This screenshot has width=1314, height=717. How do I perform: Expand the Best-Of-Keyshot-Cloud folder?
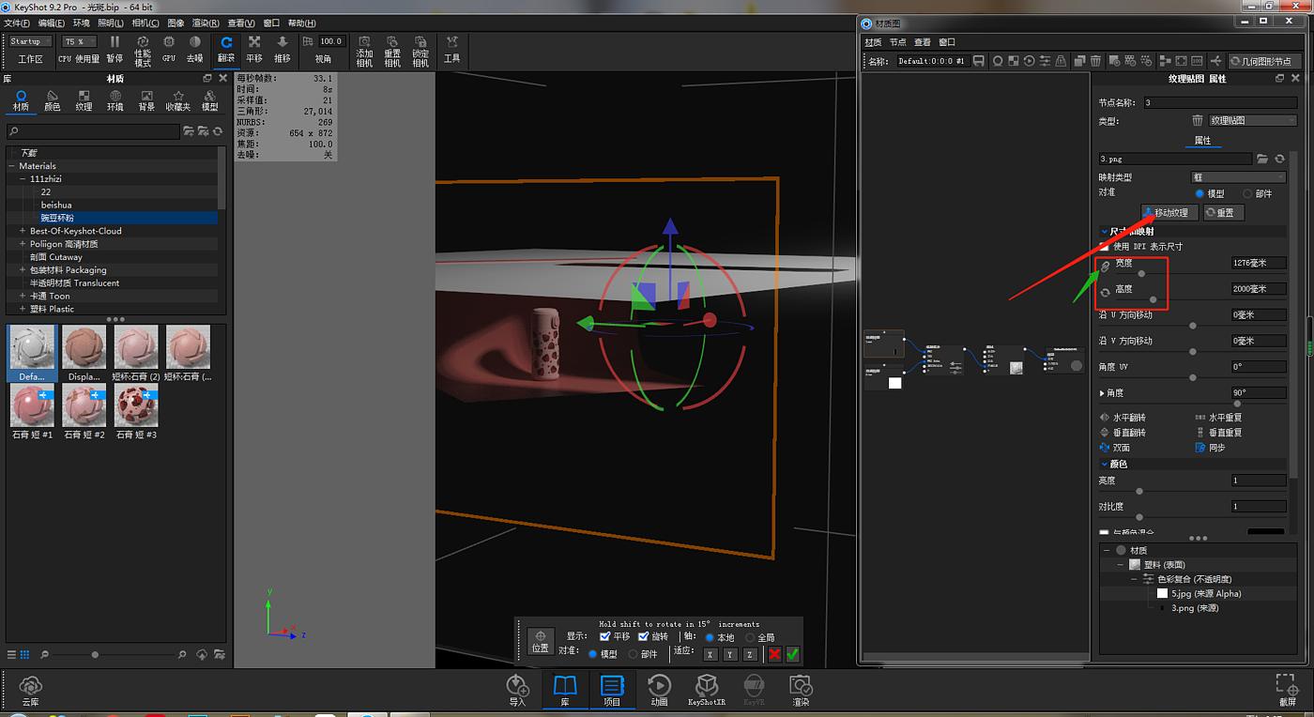[22, 231]
